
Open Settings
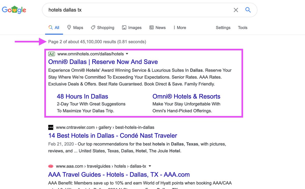(x=223, y=28)
